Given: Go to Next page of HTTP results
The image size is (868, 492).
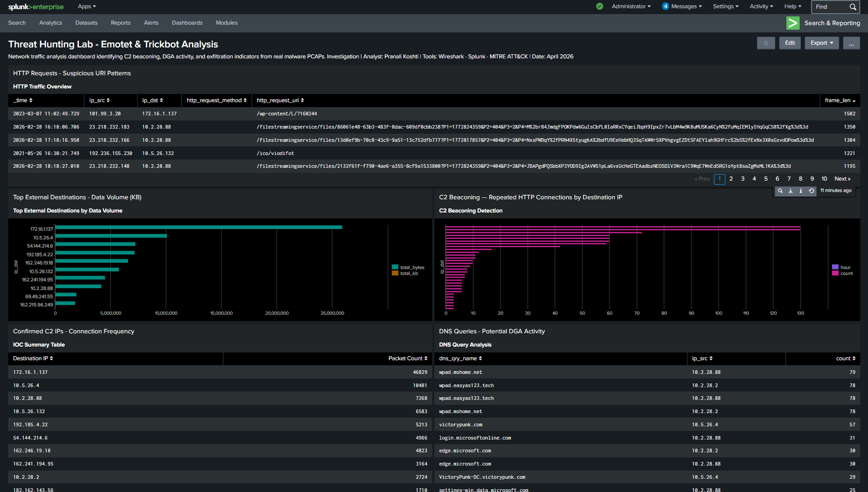Looking at the screenshot, I should click(x=842, y=179).
